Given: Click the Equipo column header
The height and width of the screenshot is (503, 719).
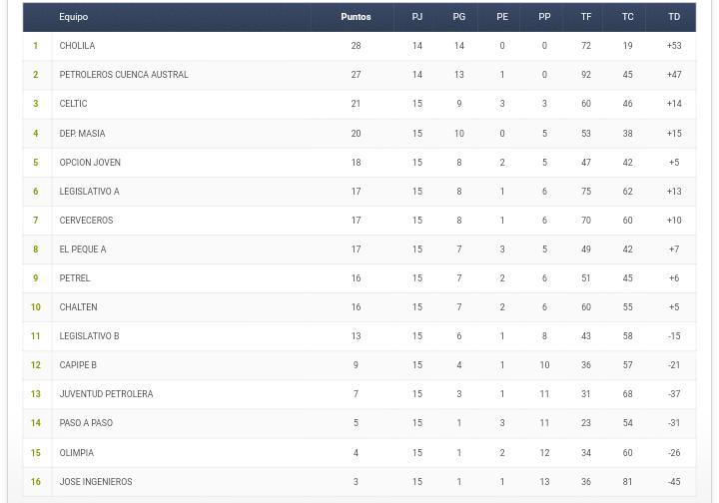Looking at the screenshot, I should pos(73,17).
